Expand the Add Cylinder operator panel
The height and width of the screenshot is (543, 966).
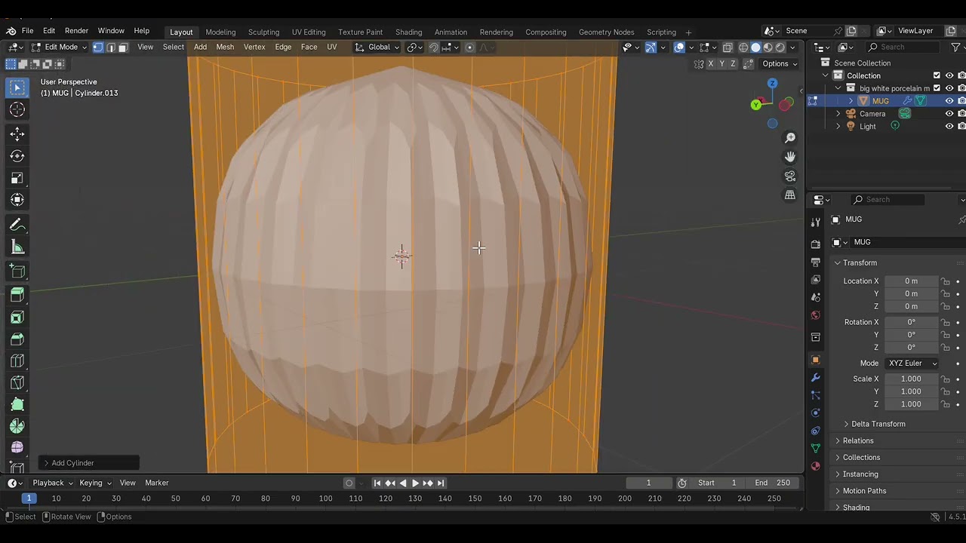[90, 462]
